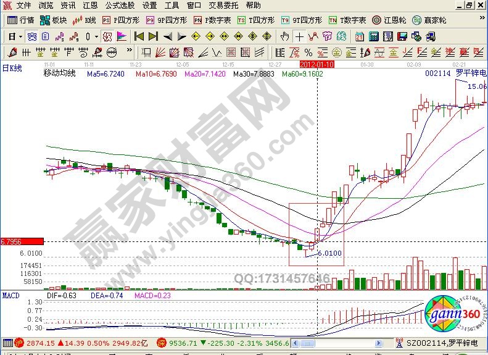Open the calendar icon in toolbar
This screenshot has height=355, width=488.
(360, 35)
